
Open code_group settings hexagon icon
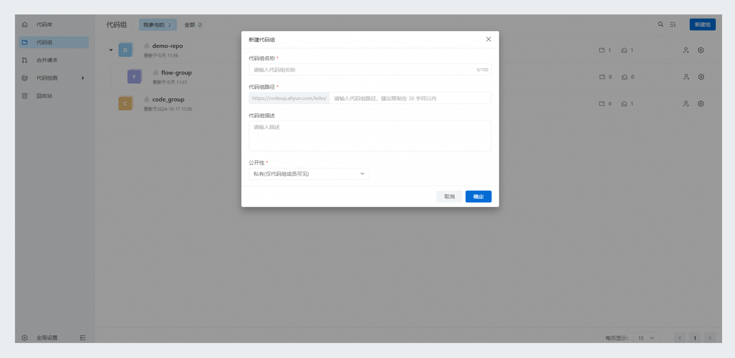click(x=701, y=104)
